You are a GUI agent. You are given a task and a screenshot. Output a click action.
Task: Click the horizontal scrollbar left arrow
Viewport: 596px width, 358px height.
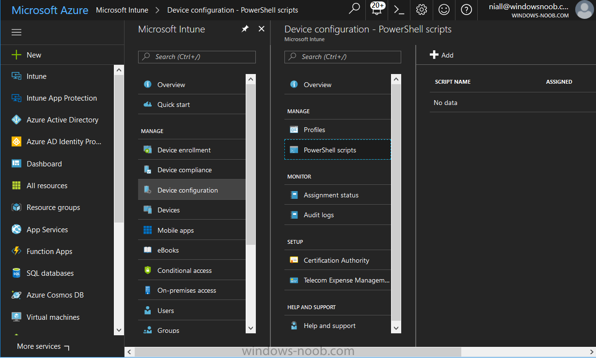tap(129, 352)
